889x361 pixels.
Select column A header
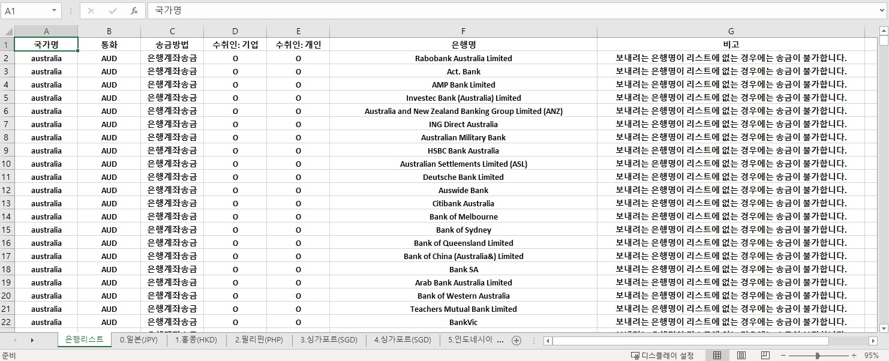pyautogui.click(x=46, y=31)
